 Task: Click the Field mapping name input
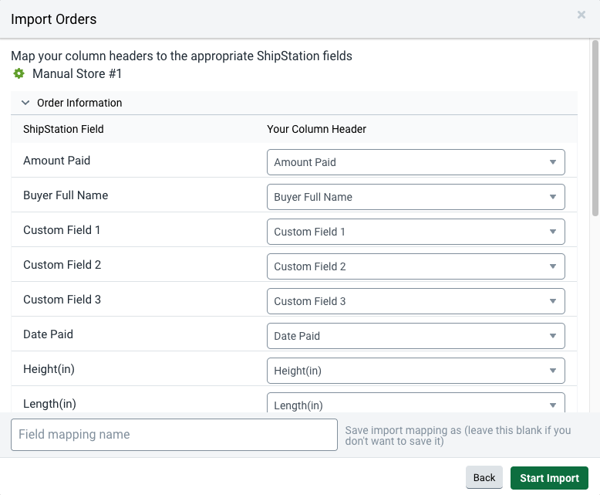coord(174,435)
